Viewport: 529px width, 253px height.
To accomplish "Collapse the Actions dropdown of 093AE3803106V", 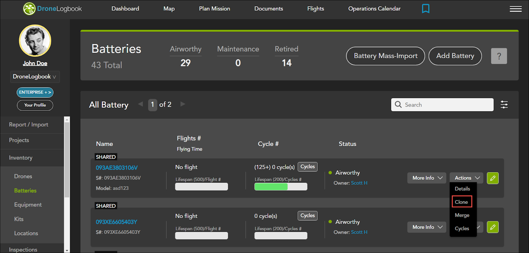I will (467, 178).
